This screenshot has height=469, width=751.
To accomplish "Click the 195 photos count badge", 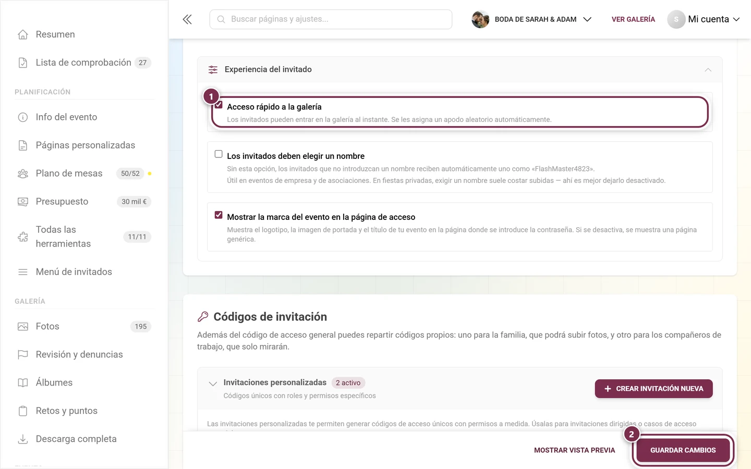I will [x=141, y=327].
